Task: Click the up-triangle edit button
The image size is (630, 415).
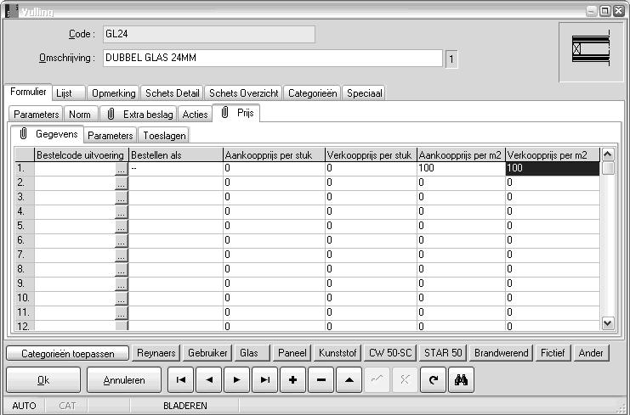Action: point(349,379)
